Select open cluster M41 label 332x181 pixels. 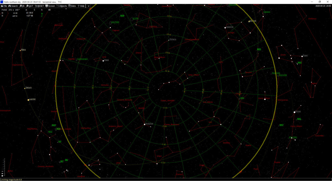point(299,119)
